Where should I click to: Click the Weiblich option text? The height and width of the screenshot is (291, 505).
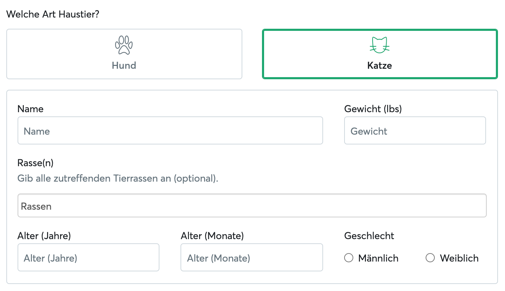point(459,258)
